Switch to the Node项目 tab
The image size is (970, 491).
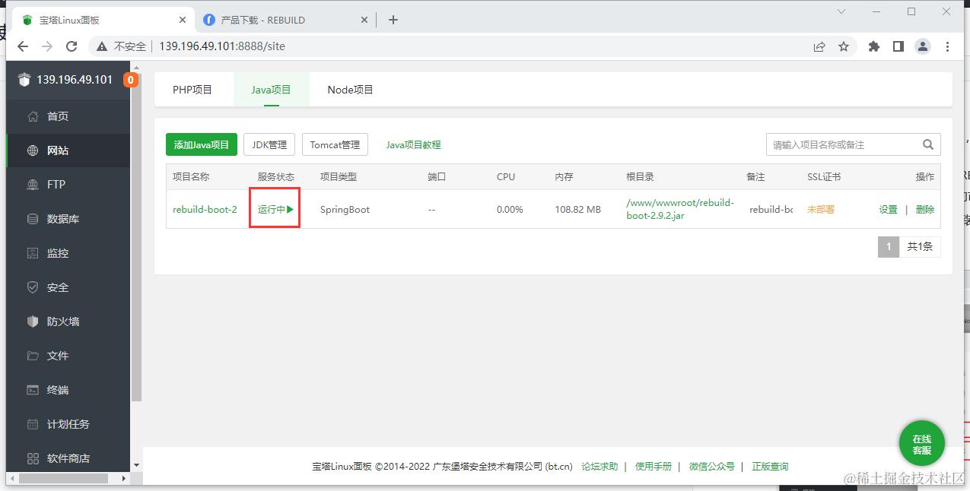coord(349,89)
